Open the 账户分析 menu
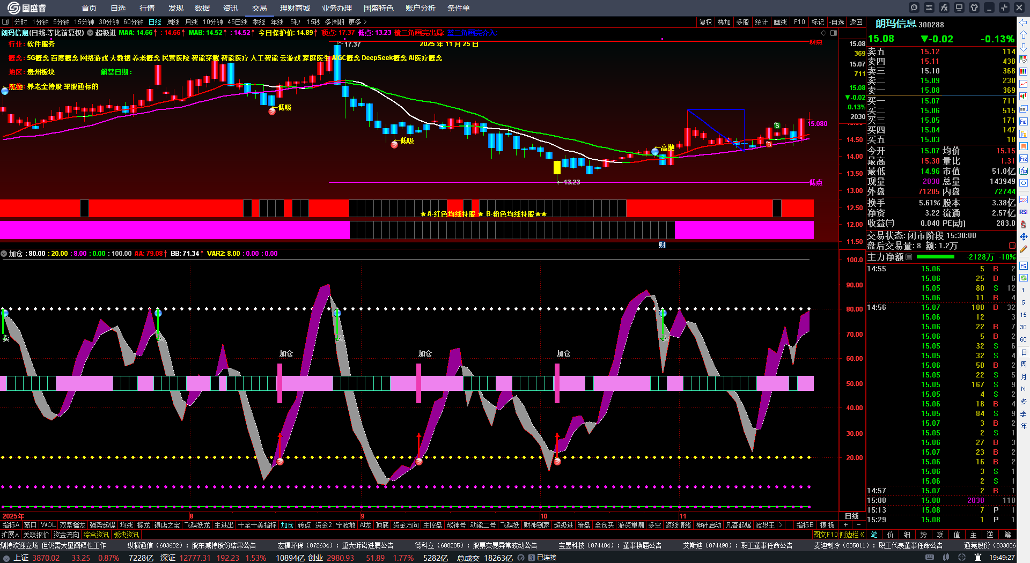This screenshot has width=1030, height=563. 421,8
